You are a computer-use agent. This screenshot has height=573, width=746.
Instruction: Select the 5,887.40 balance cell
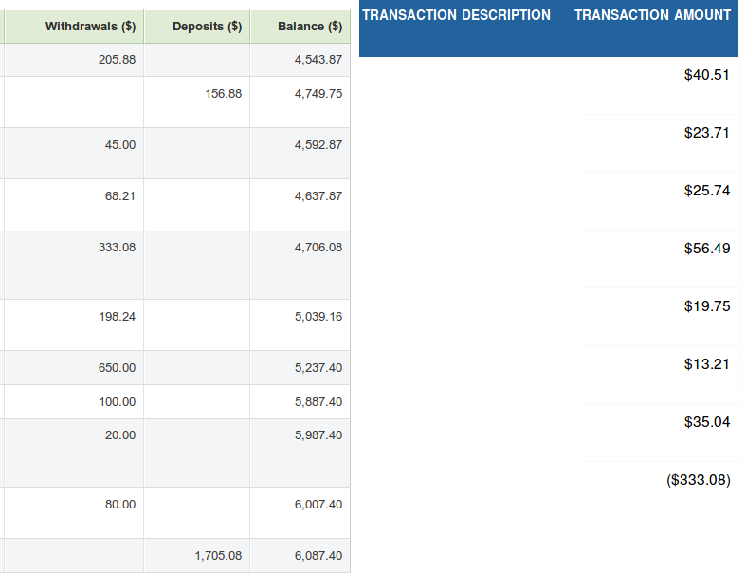click(318, 402)
